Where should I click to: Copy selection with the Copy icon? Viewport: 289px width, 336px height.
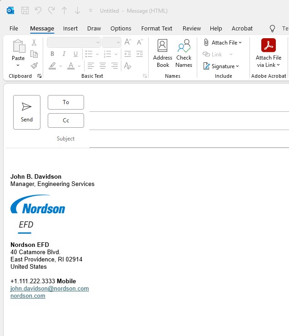(34, 54)
